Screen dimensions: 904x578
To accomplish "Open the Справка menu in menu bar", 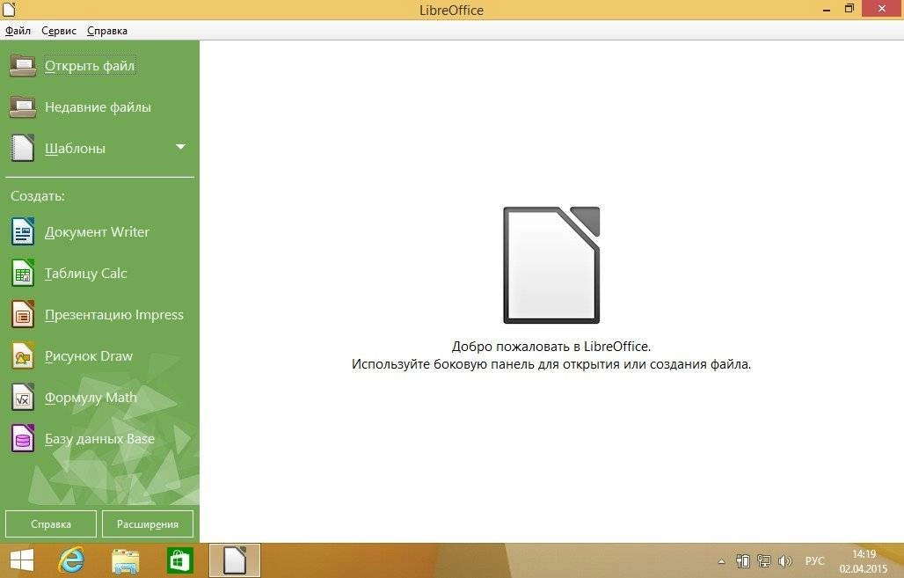I will pyautogui.click(x=107, y=31).
